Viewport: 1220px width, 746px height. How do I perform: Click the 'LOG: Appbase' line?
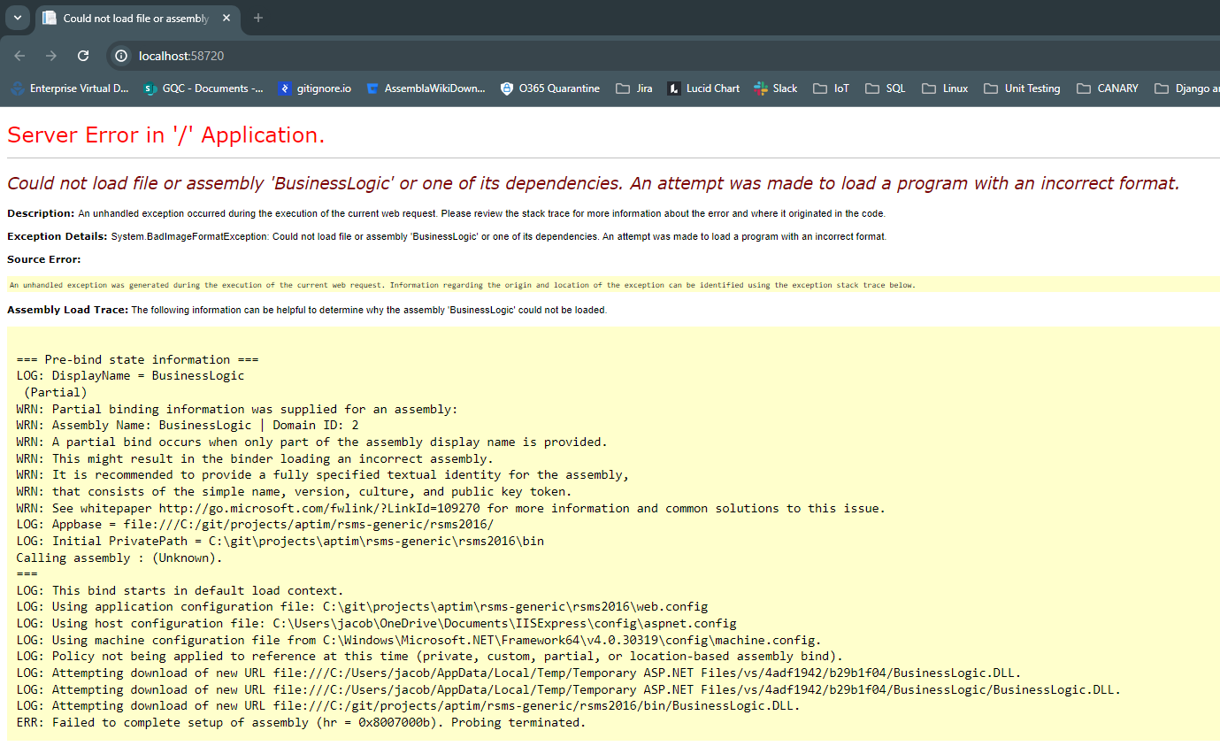click(x=255, y=524)
